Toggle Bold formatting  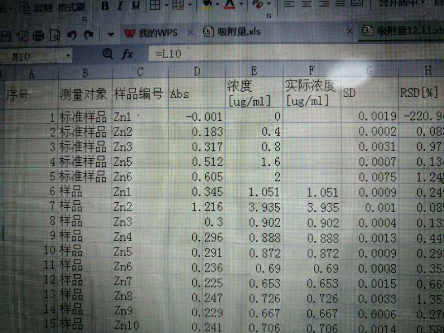tap(105, 5)
